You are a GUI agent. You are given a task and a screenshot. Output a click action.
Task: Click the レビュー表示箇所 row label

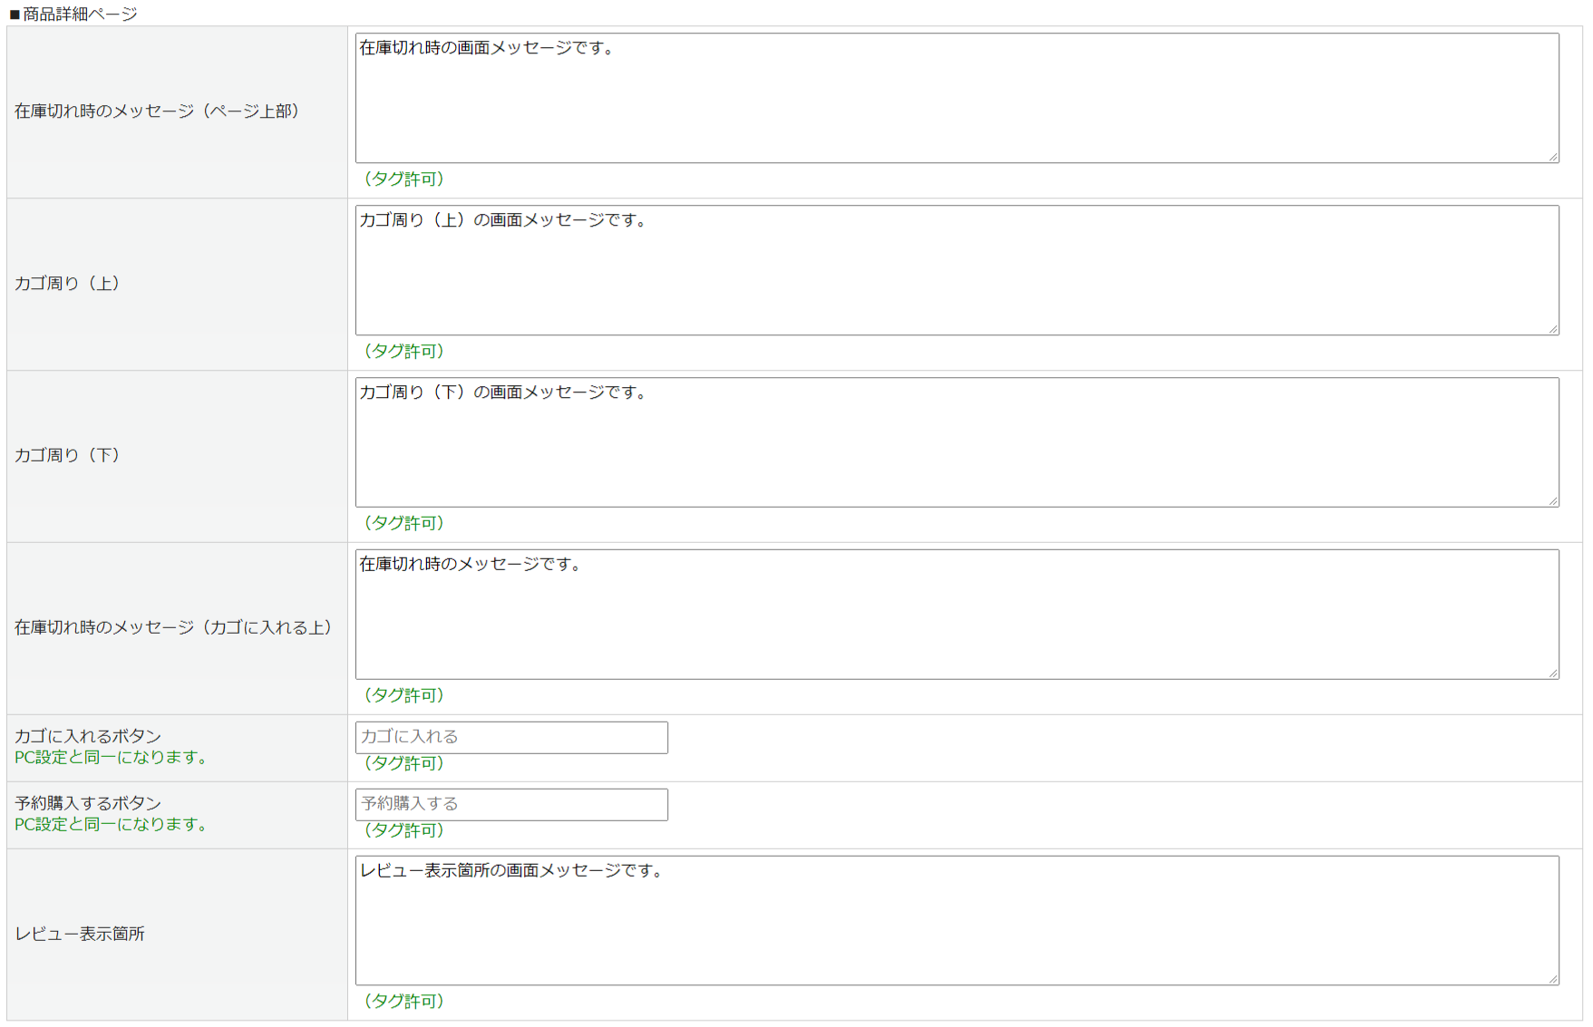click(x=80, y=934)
